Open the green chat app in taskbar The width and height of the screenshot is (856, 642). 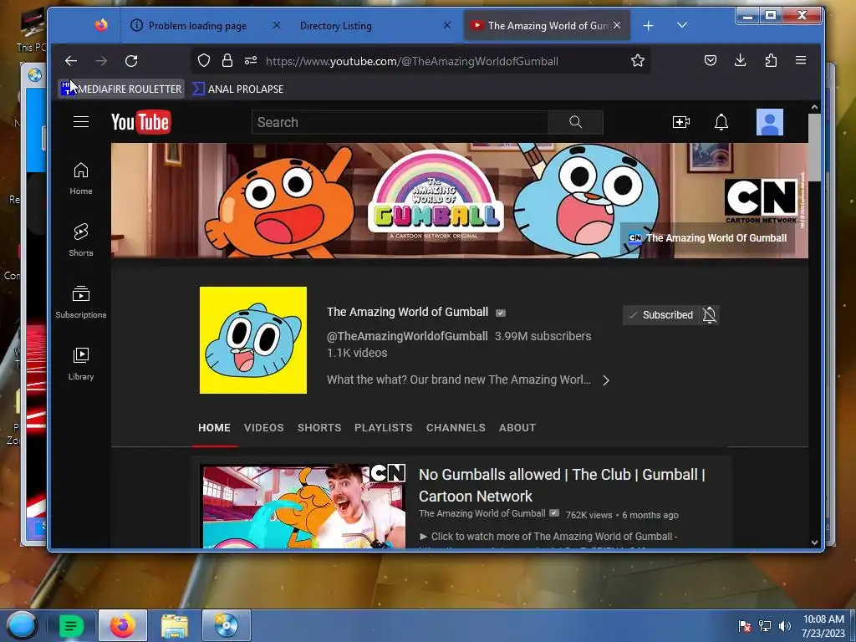71,625
